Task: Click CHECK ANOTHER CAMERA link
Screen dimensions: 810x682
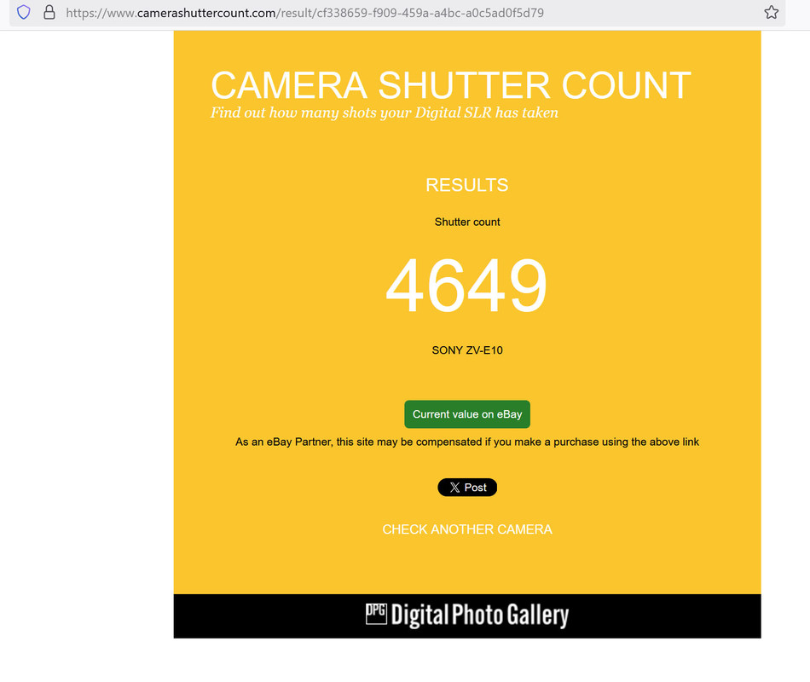Action: 467,529
